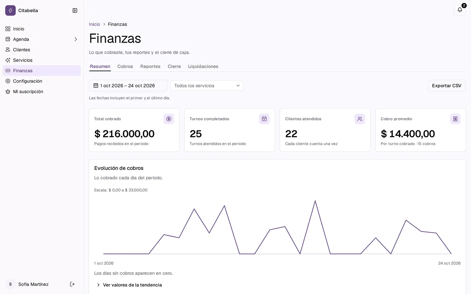Click Por turno cobrado · 15 cobros text
471x294 pixels.
408,144
